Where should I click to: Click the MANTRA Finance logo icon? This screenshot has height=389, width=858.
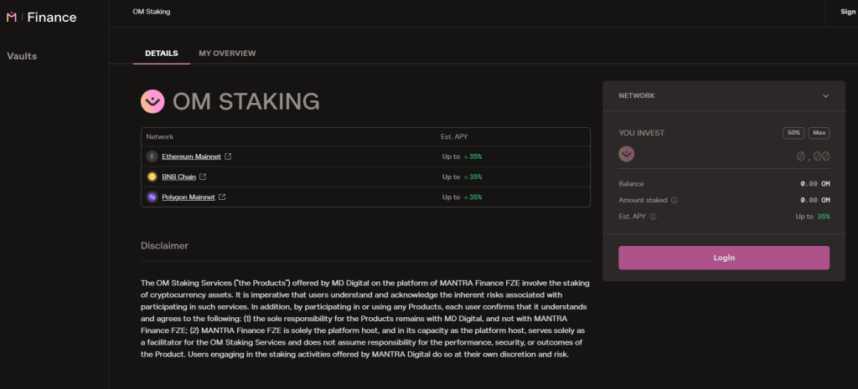point(12,17)
